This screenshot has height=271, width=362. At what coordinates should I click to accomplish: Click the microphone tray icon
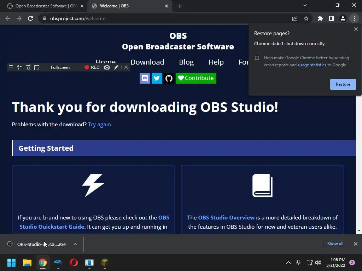298,263
